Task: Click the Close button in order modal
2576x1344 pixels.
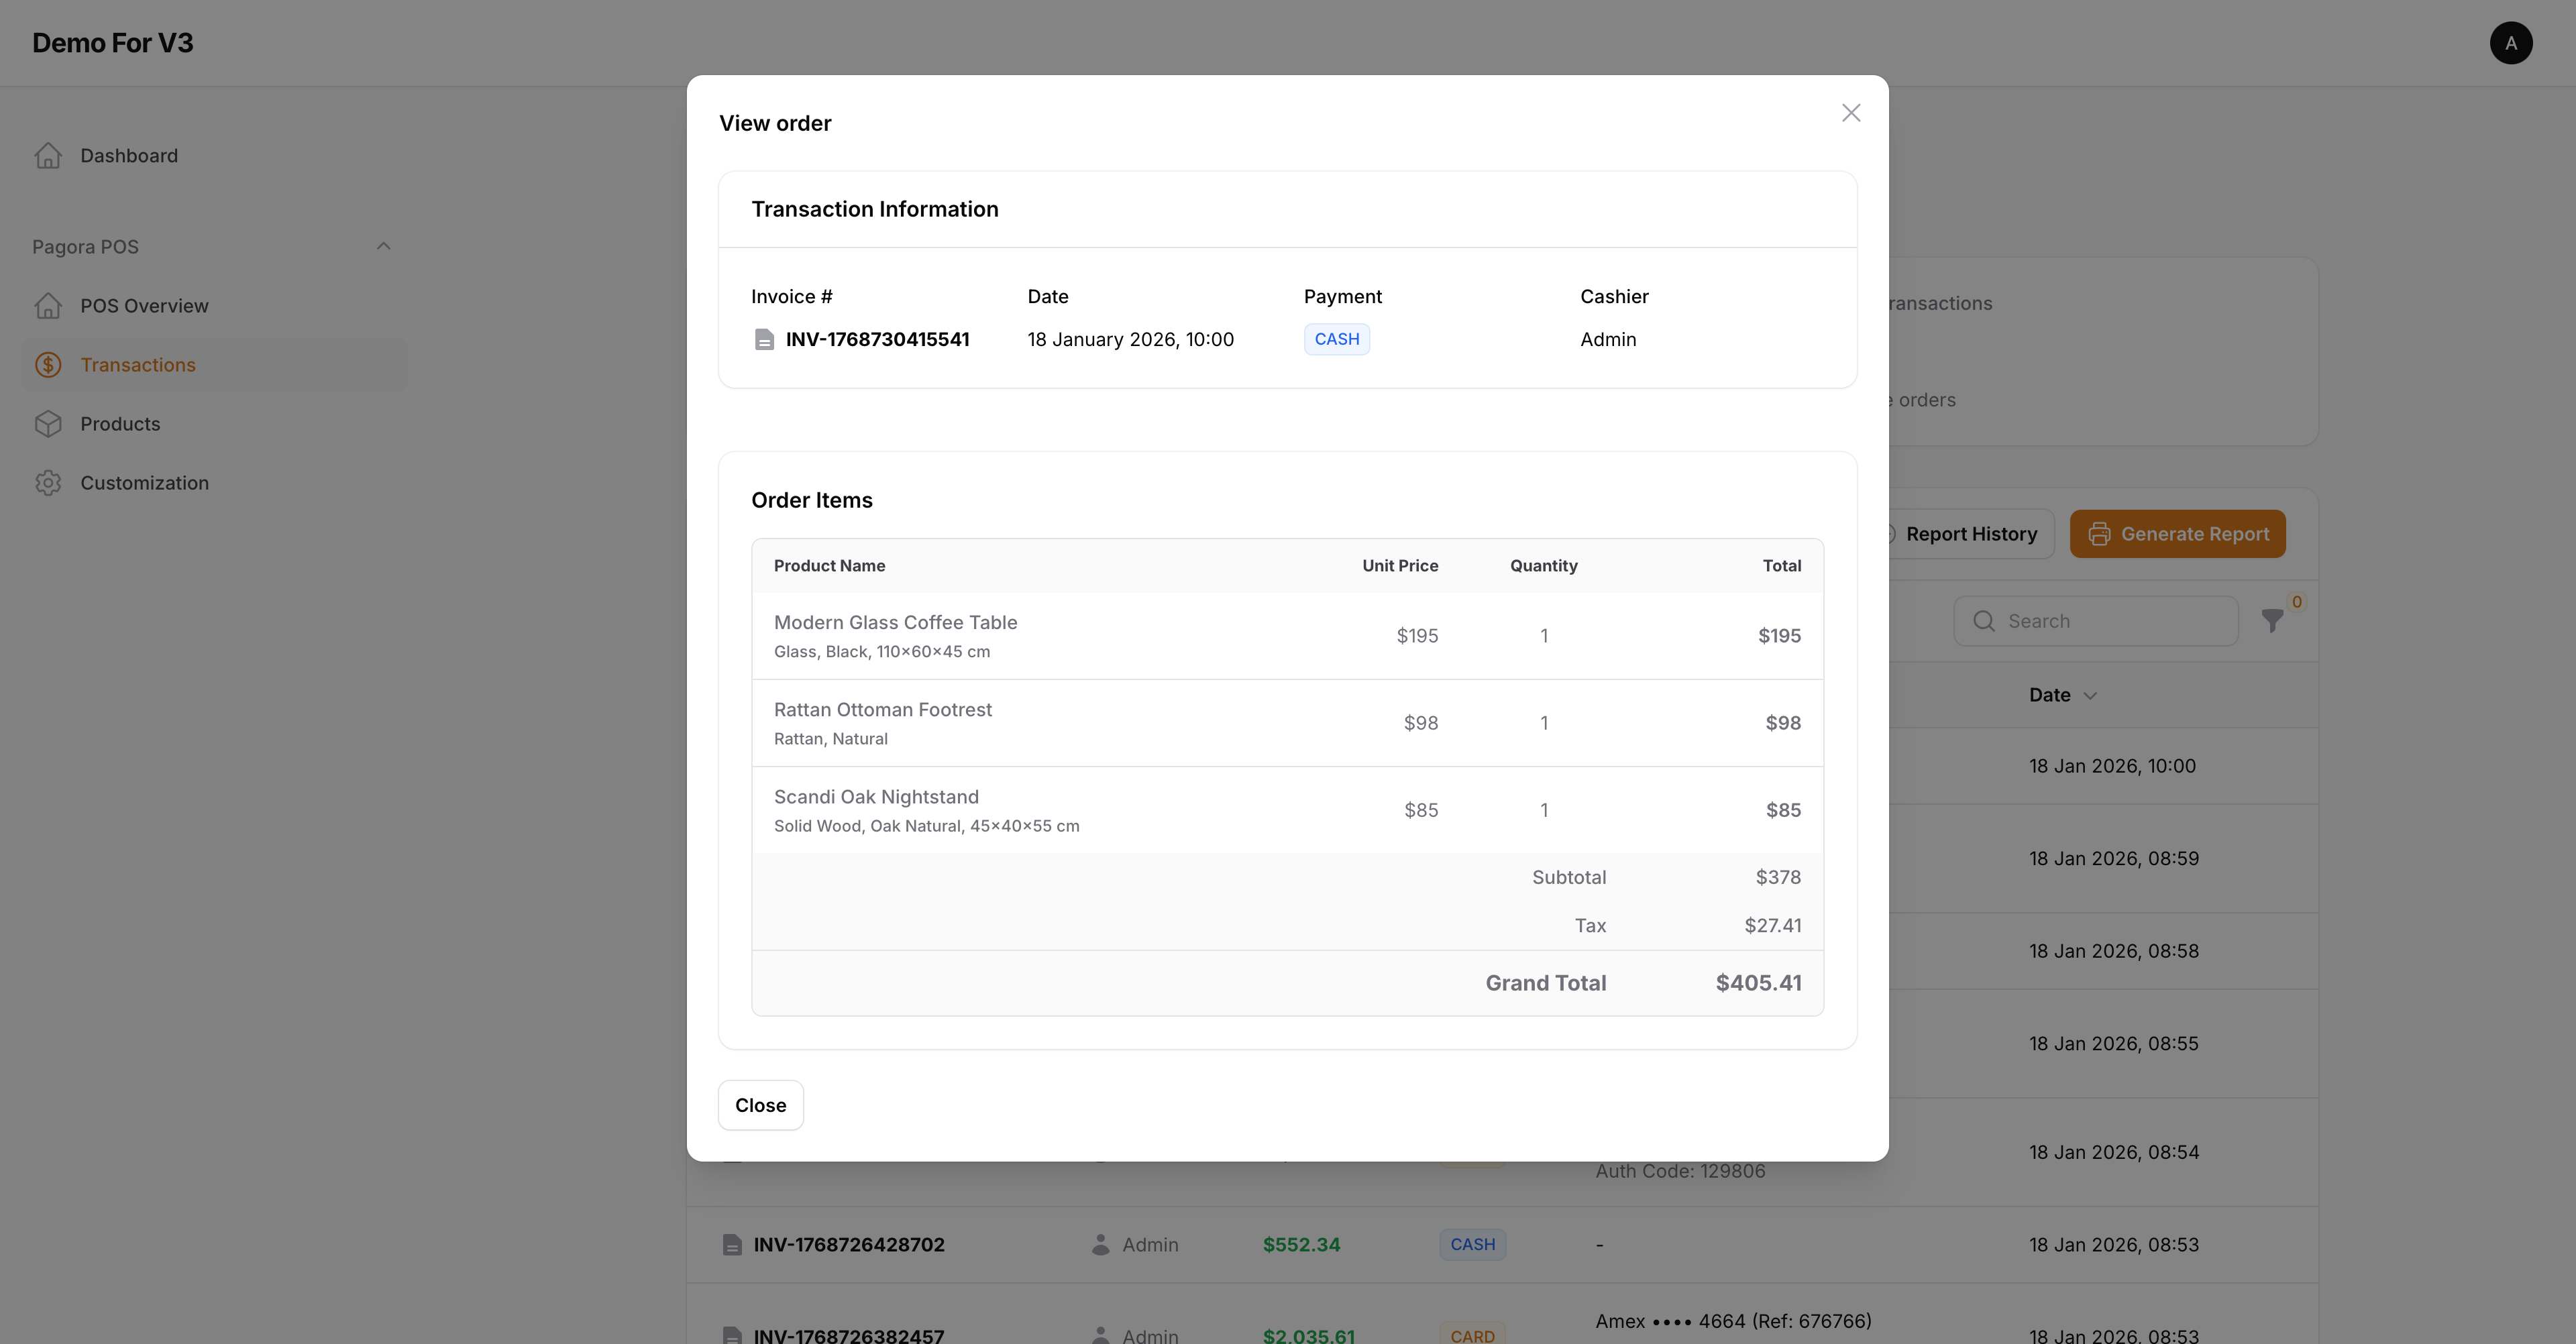Action: pos(760,1105)
